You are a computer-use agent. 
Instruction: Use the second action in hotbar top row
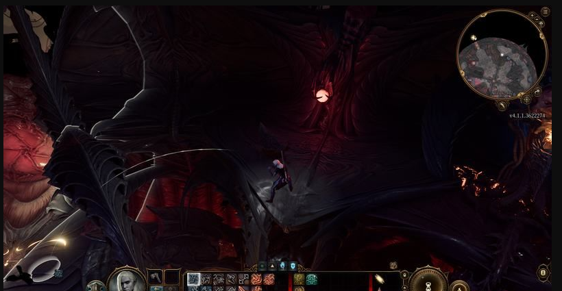pyautogui.click(x=206, y=279)
